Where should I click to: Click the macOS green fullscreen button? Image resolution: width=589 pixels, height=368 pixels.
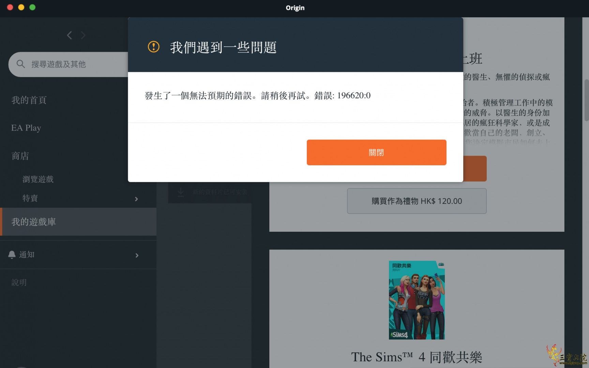click(32, 7)
